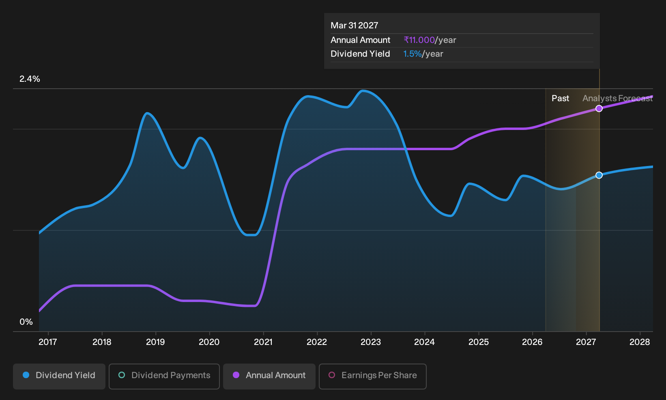The width and height of the screenshot is (666, 400).
Task: Click the 2021 x-axis label
Action: click(263, 342)
